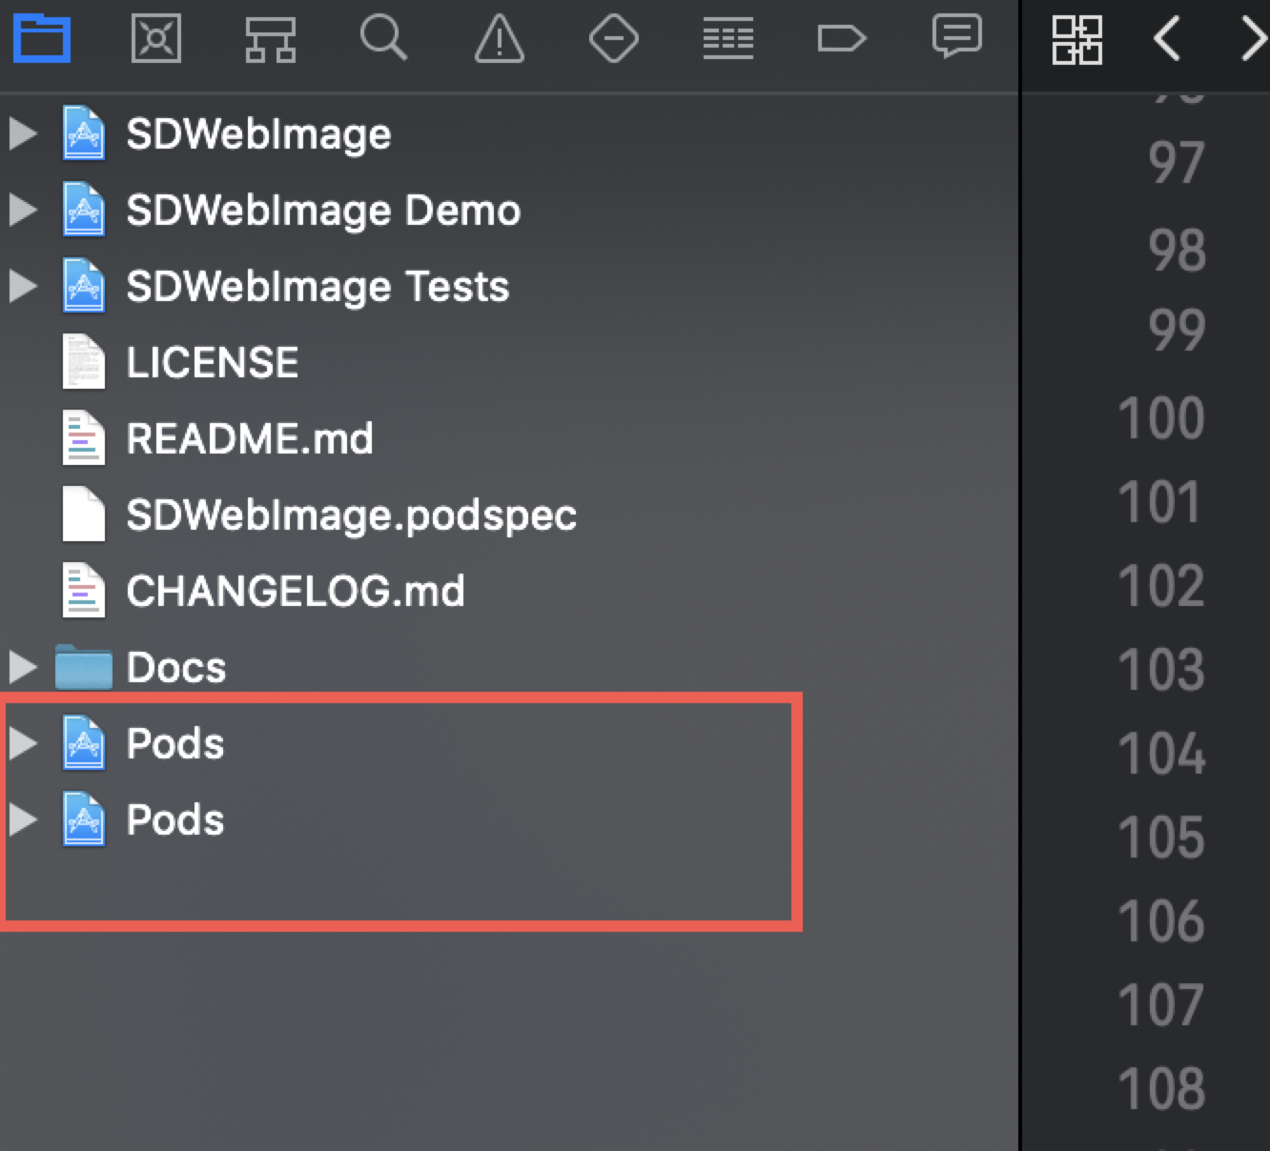Screen dimensions: 1270x1151
Task: Open the Symbol navigator
Action: pos(271,39)
